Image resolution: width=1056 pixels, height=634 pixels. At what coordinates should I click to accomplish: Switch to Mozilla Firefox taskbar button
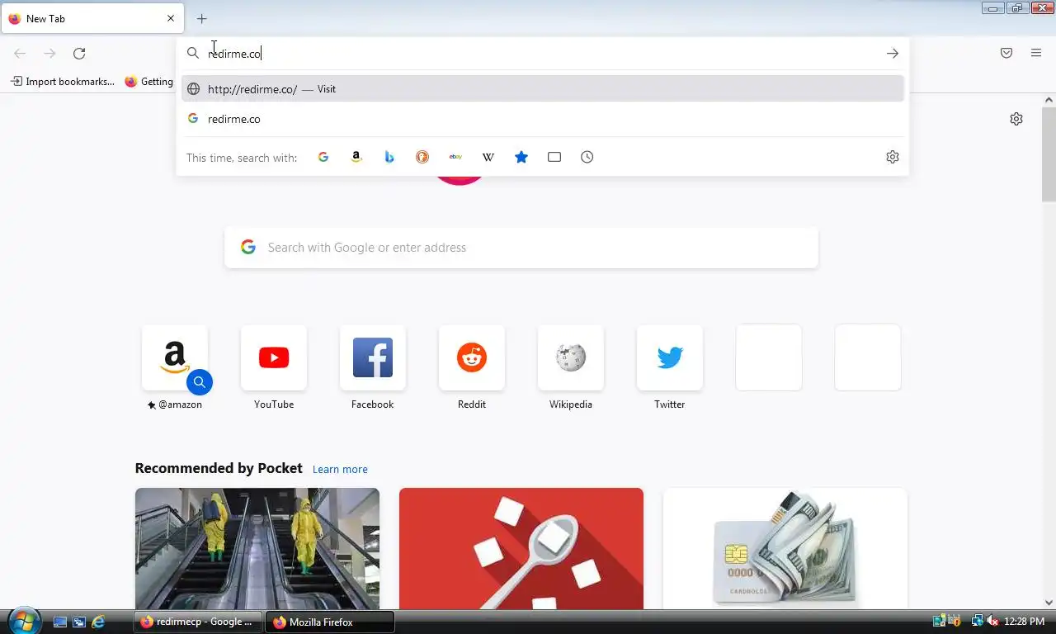[330, 622]
